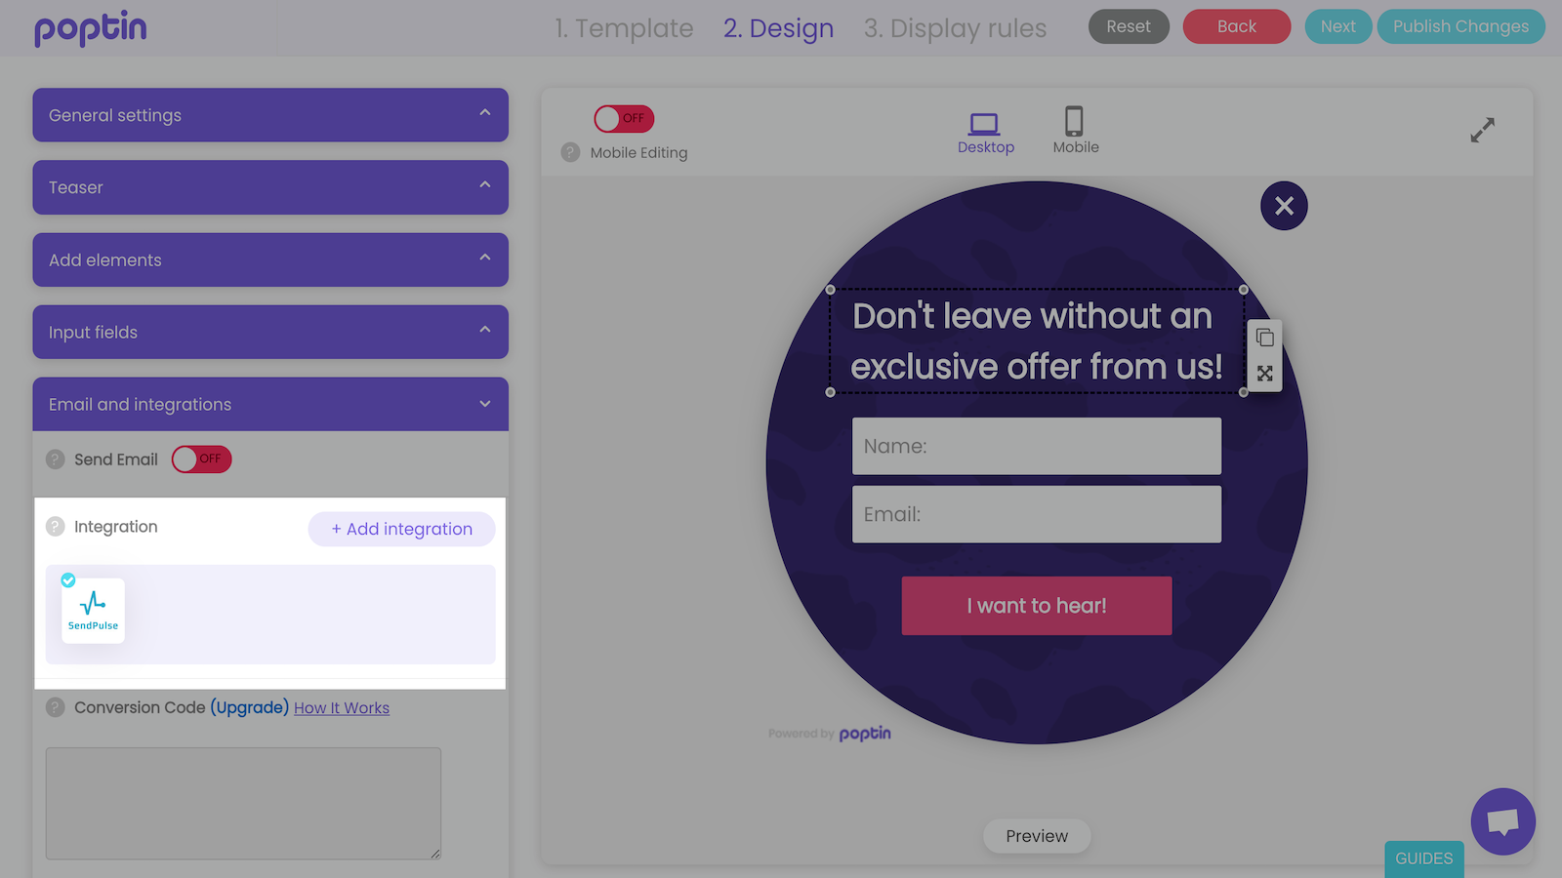The image size is (1562, 878).
Task: Click the Add integration button
Action: [401, 529]
